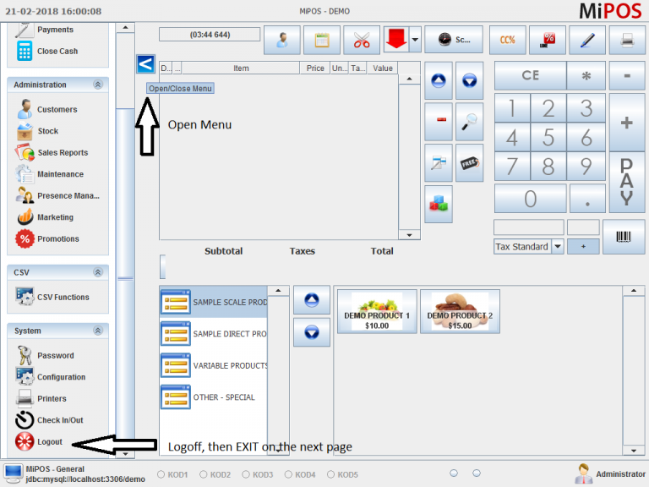
Task: Click the red percent line-discount icon
Action: (548, 40)
